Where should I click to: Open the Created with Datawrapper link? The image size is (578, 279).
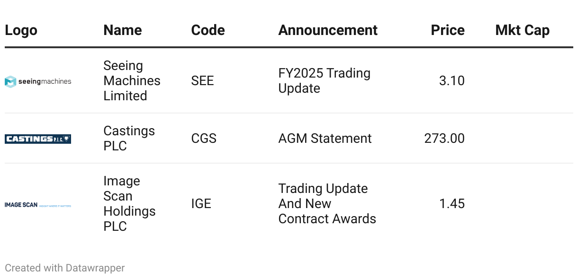click(x=65, y=268)
